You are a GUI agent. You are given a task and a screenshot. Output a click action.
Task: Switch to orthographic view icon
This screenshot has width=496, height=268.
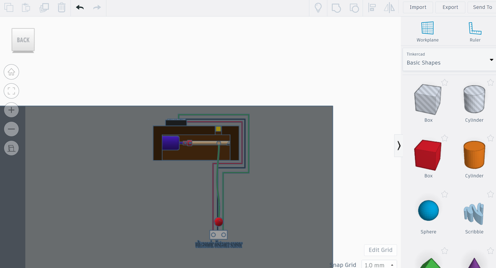click(x=11, y=148)
